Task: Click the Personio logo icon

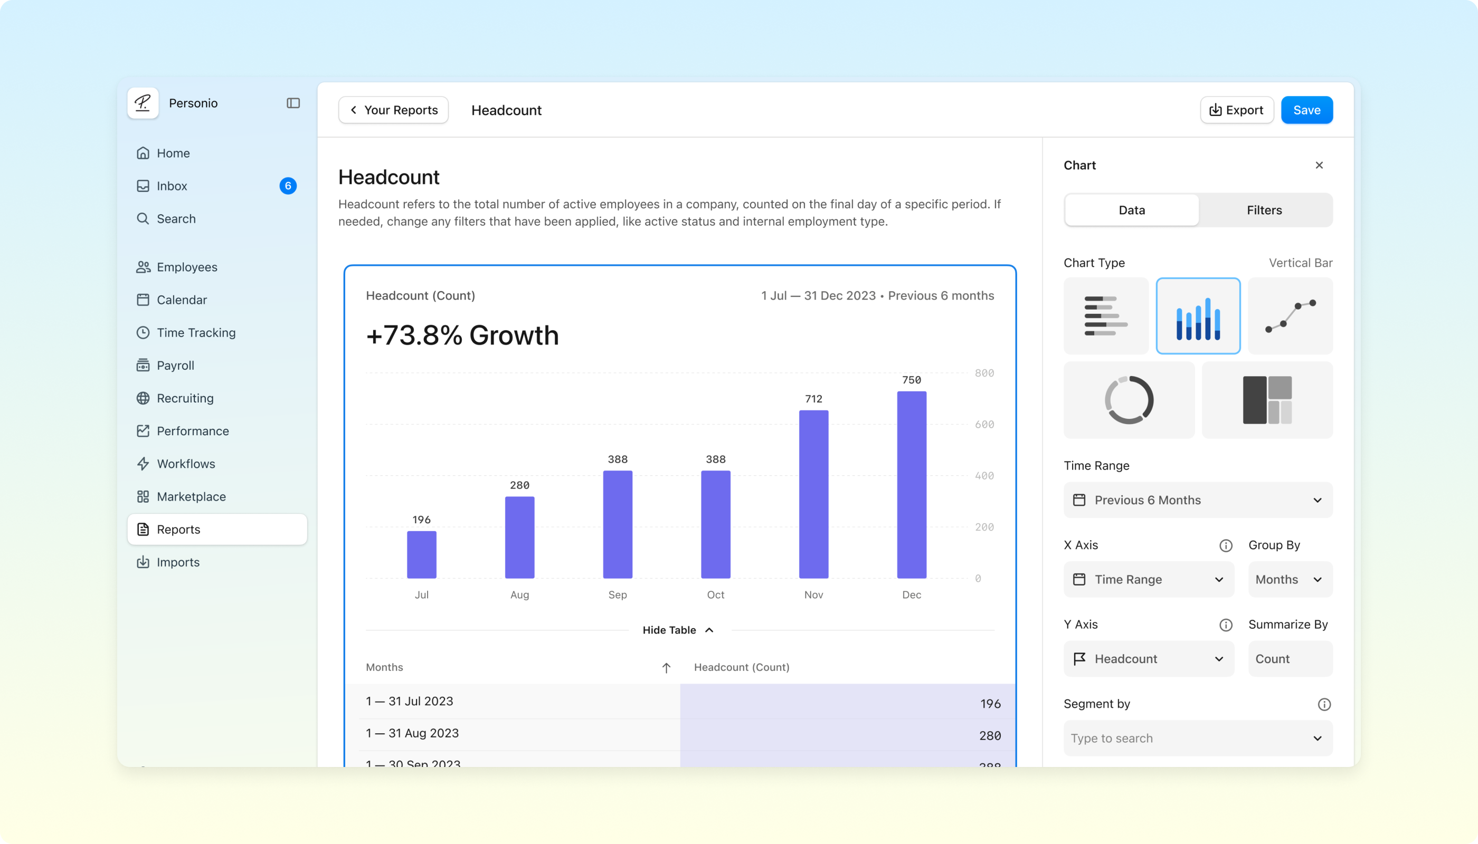Action: point(143,103)
